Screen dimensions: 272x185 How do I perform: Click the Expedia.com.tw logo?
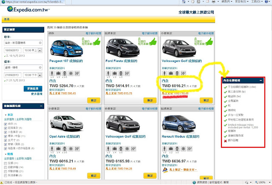(x=28, y=9)
